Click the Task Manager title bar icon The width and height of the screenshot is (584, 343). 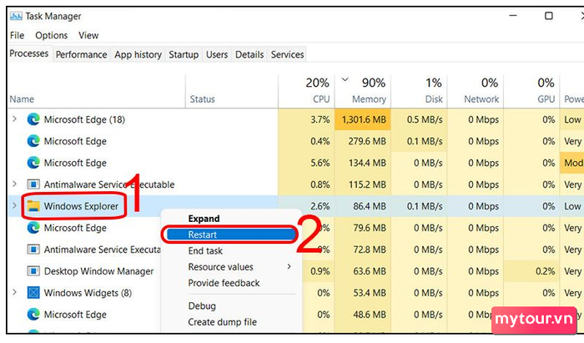tap(16, 17)
